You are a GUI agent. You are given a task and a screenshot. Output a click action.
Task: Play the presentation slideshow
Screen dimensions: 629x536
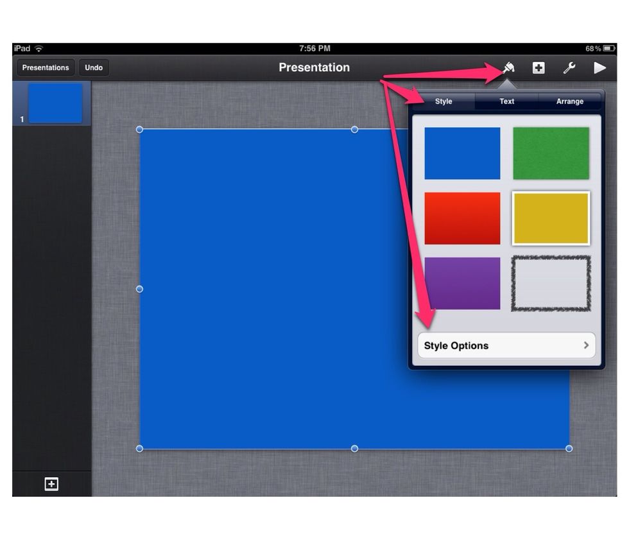click(x=600, y=67)
